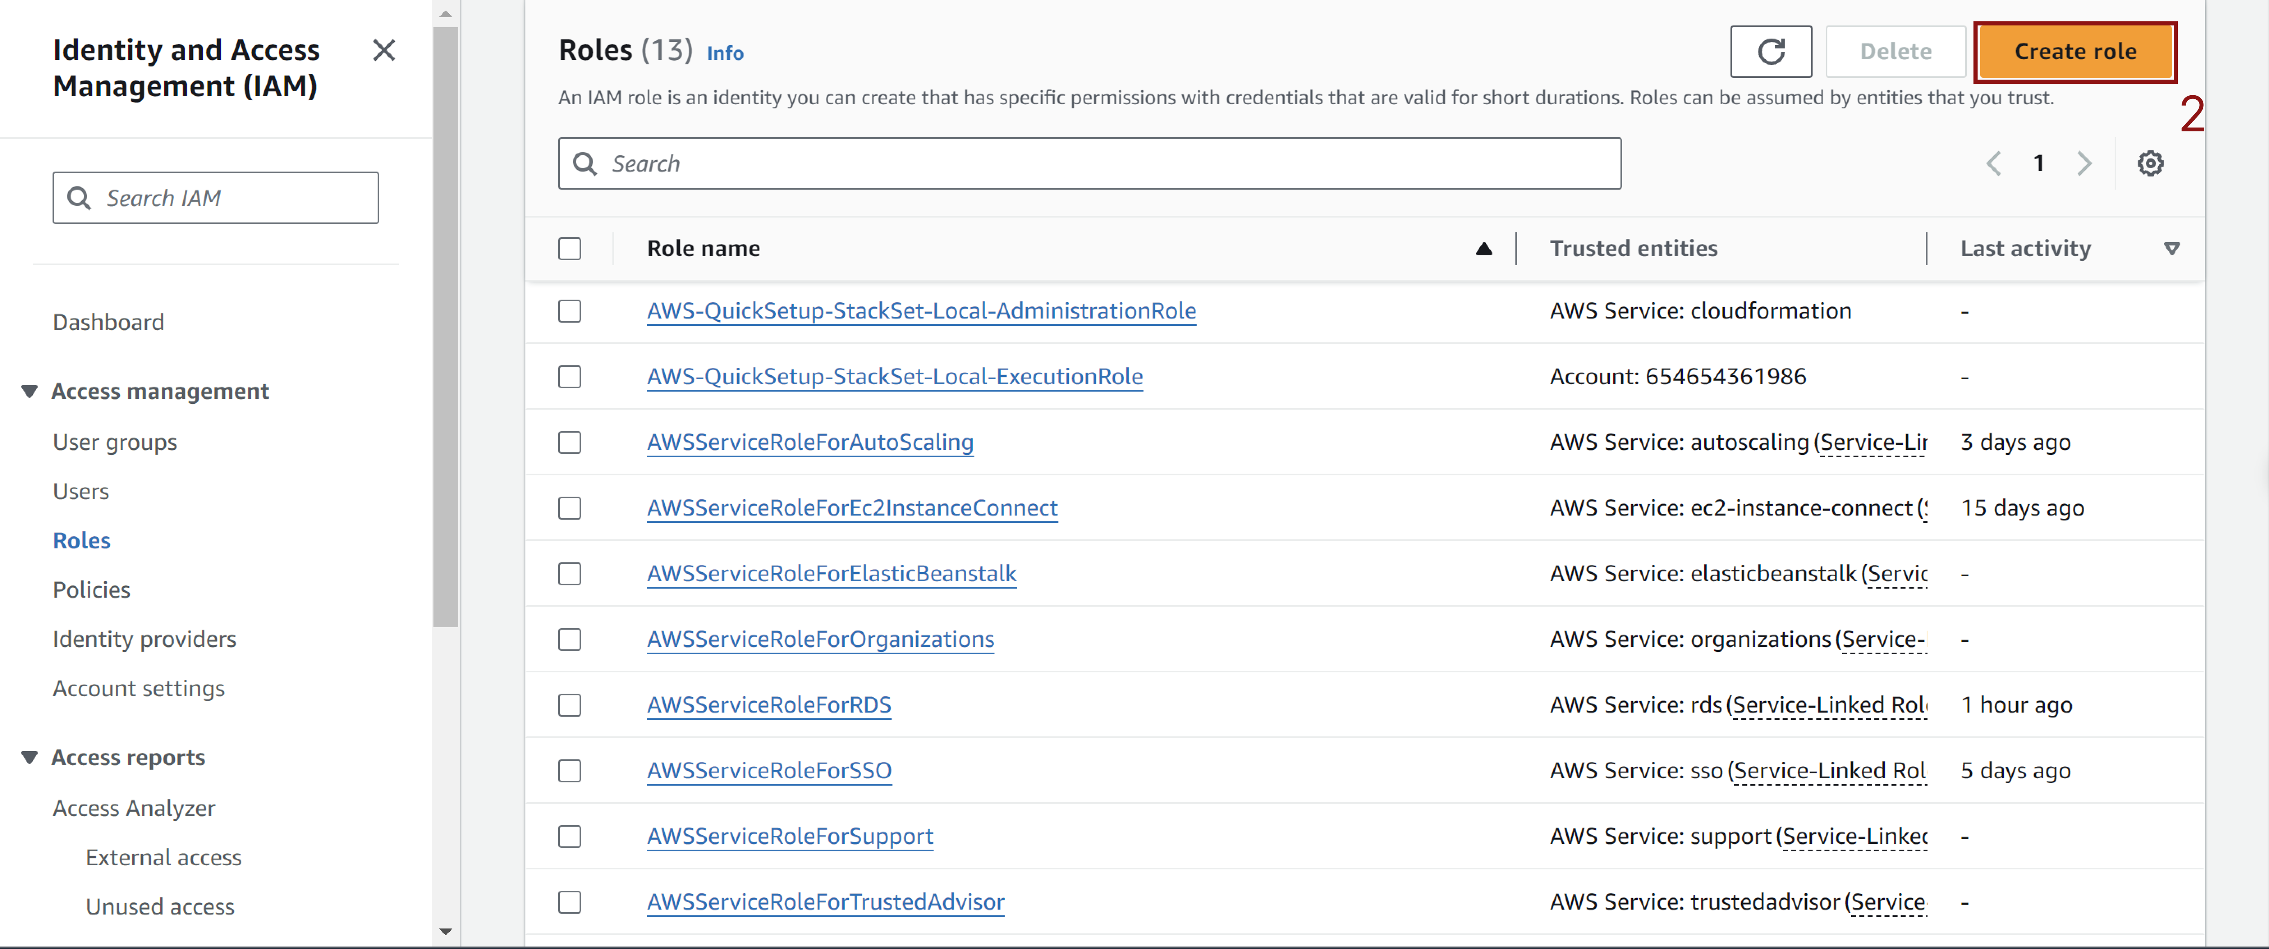The image size is (2269, 949).
Task: Open table preferences gear icon
Action: pos(2150,163)
